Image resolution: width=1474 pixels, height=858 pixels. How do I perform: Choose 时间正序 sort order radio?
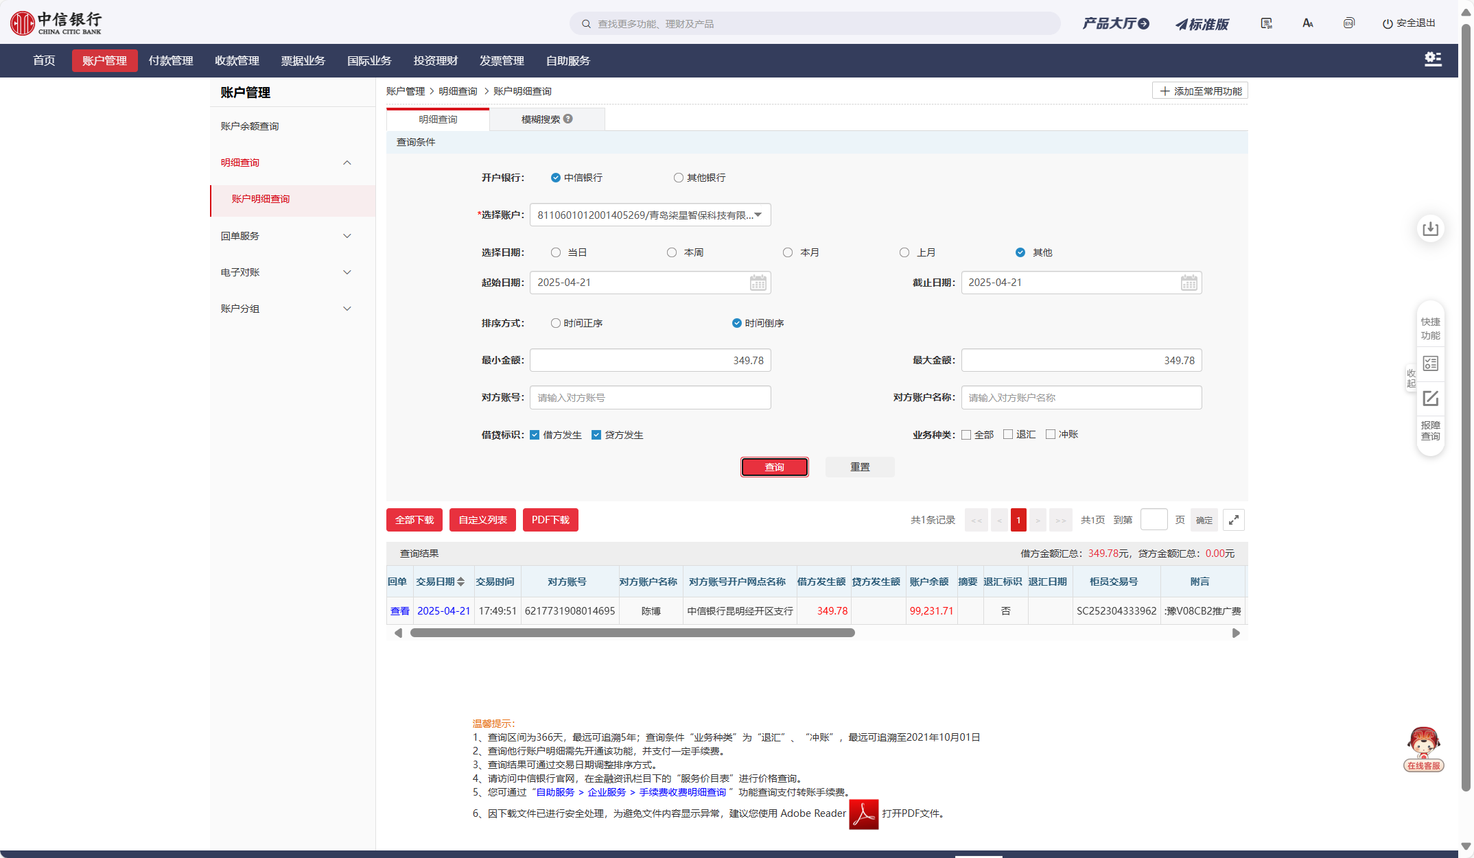point(556,323)
